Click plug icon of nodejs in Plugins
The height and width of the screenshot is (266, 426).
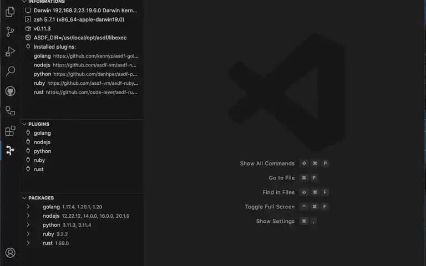[x=28, y=142]
